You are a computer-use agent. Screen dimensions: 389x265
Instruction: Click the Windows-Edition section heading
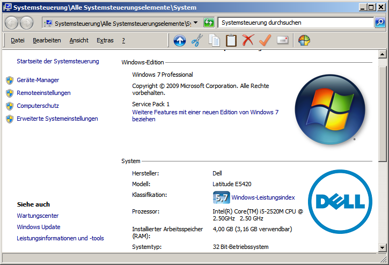[143, 62]
